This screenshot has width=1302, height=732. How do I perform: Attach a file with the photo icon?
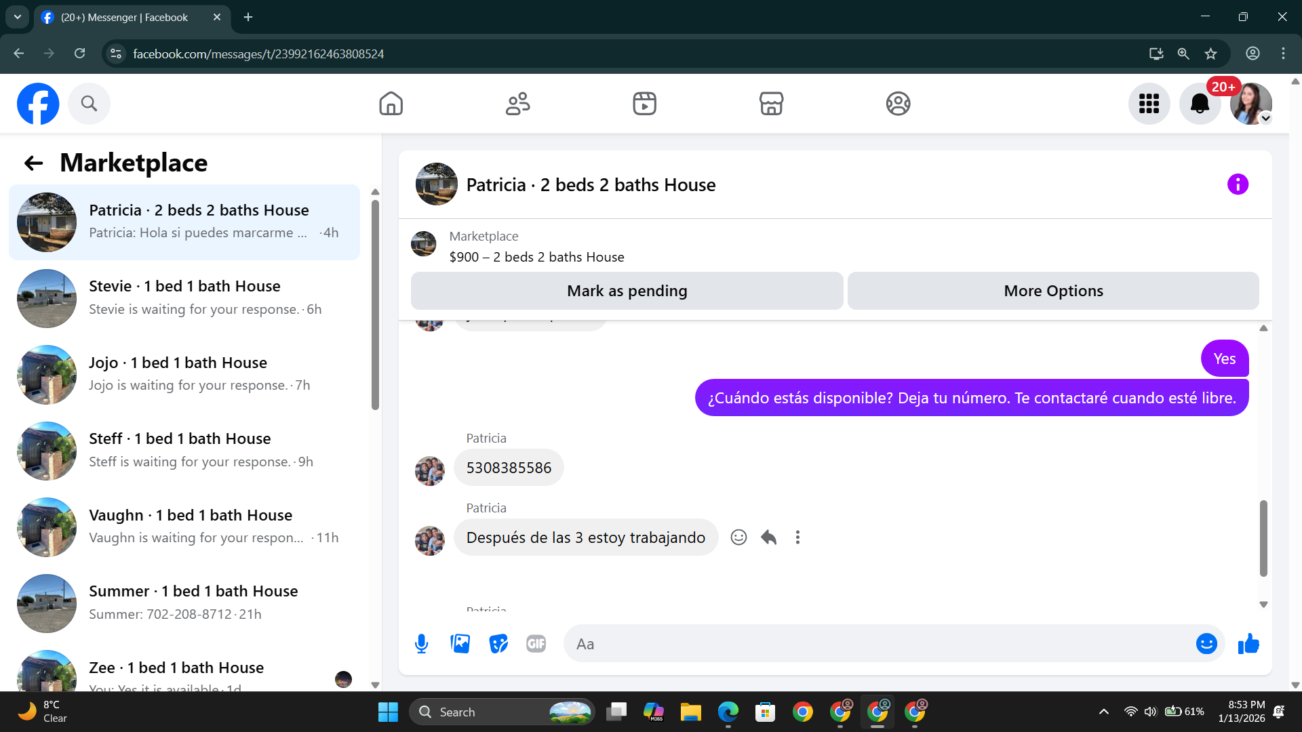coord(460,644)
